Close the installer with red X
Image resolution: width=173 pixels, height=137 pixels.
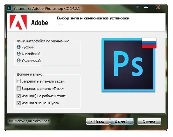pyautogui.click(x=158, y=7)
